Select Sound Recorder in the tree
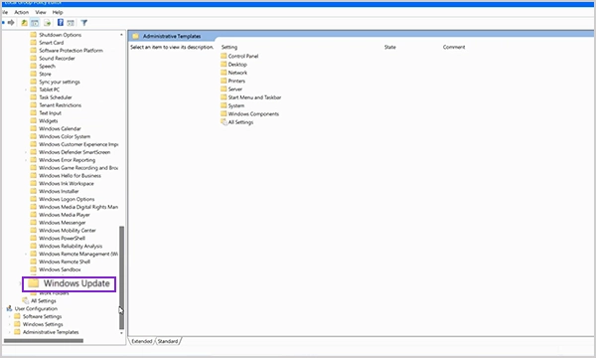This screenshot has height=358, width=596. coord(57,59)
